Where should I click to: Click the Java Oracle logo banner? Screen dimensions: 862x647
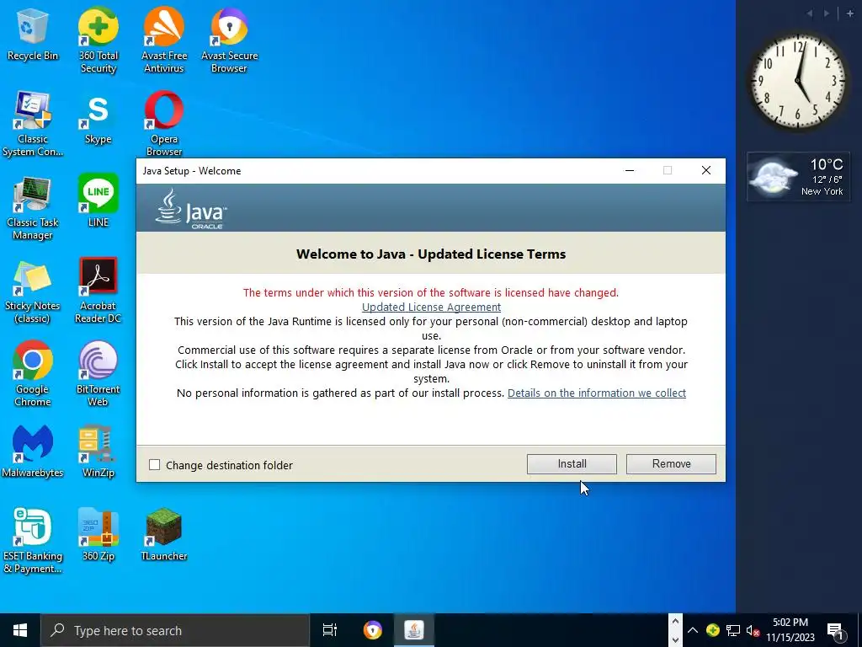point(191,209)
